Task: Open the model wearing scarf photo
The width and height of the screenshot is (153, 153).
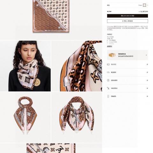Action: [25, 66]
